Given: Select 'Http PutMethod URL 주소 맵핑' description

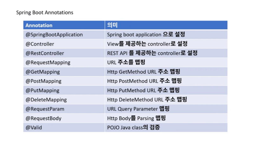Looking at the screenshot, I should (143, 90).
